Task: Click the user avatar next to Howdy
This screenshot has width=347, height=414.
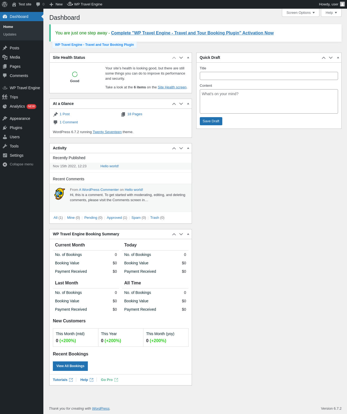Action: click(342, 4)
